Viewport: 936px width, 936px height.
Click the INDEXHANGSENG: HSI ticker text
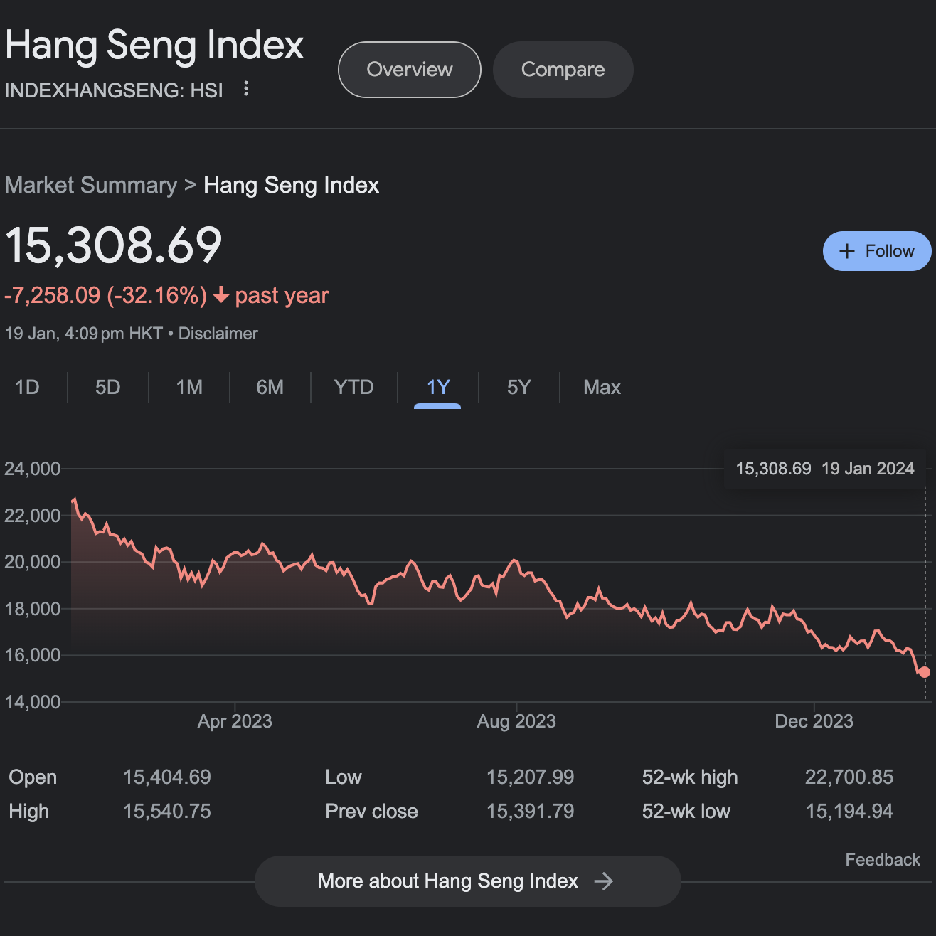114,90
